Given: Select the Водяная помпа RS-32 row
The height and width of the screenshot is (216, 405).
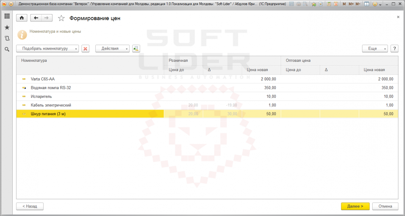Looking at the screenshot, I should (x=207, y=88).
